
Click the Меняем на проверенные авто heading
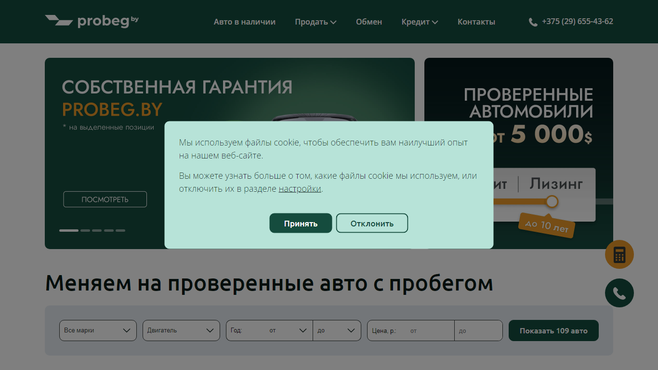(269, 283)
